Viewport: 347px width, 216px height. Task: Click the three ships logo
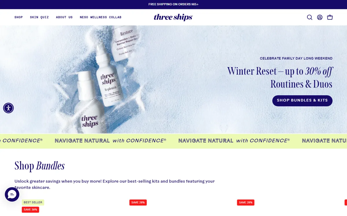coord(173,17)
